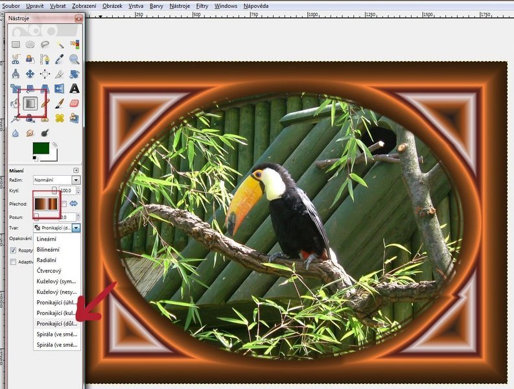Image resolution: width=514 pixels, height=389 pixels.
Task: Select the Pencil tool
Action: pos(45,103)
